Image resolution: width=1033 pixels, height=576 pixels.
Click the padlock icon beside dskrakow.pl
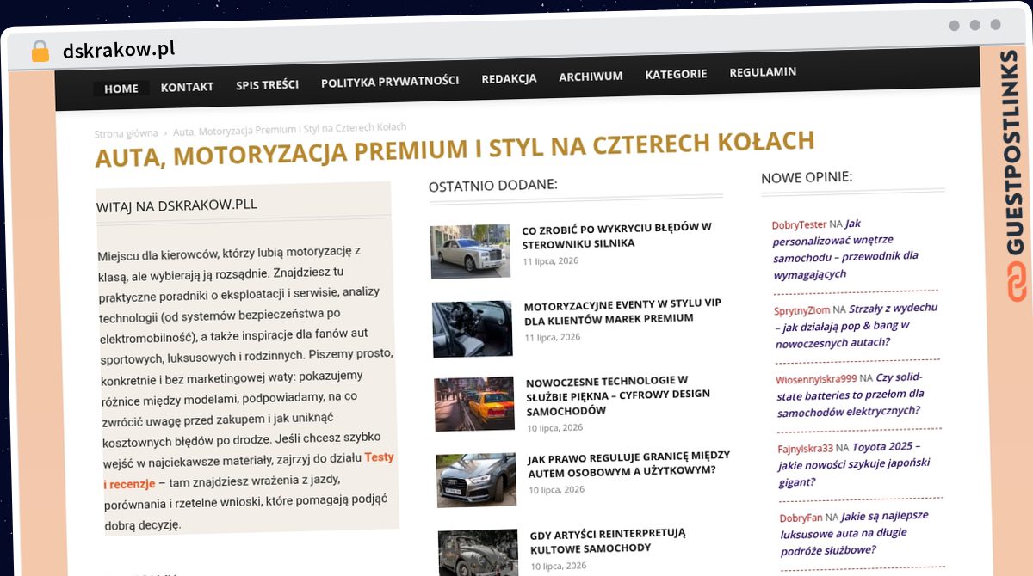coord(40,51)
